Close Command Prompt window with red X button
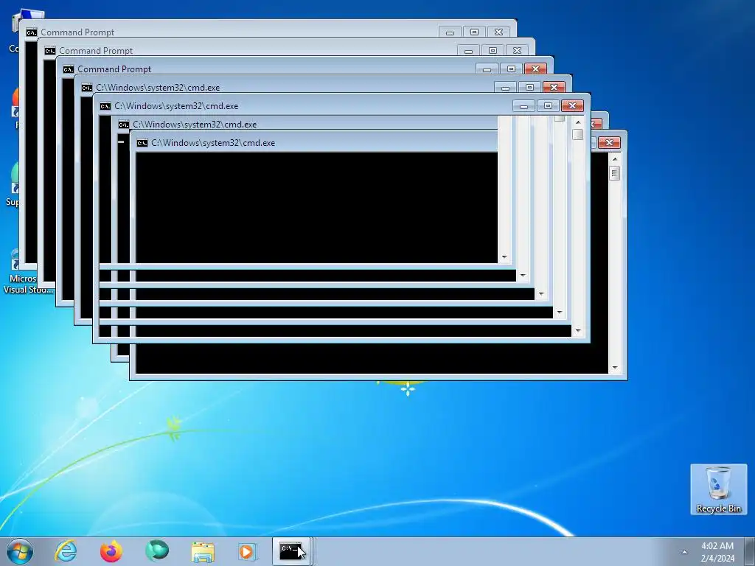 (x=535, y=69)
